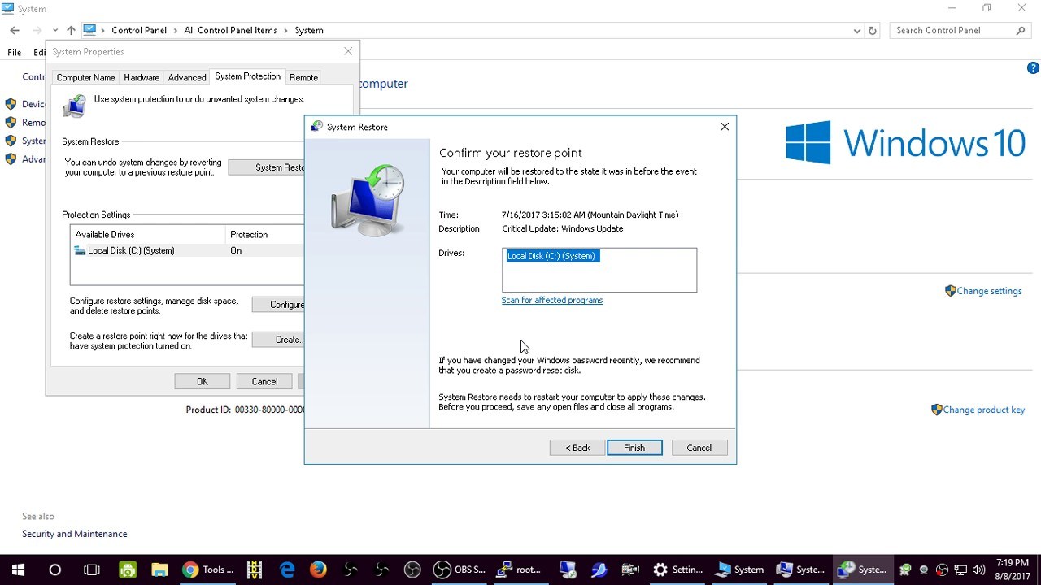Click Cancel in System Properties dialog
This screenshot has height=585, width=1041.
(x=264, y=381)
